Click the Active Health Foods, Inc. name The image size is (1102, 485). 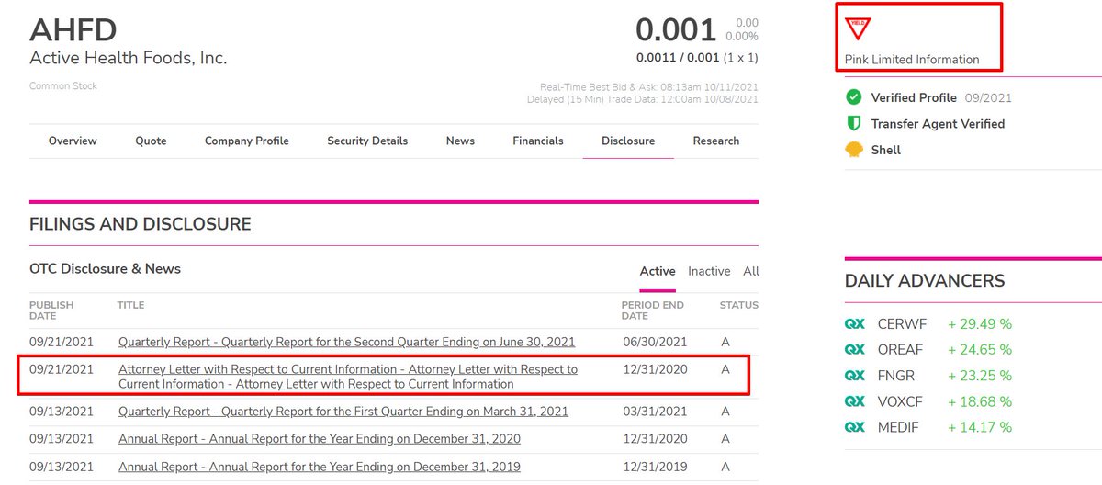click(128, 58)
